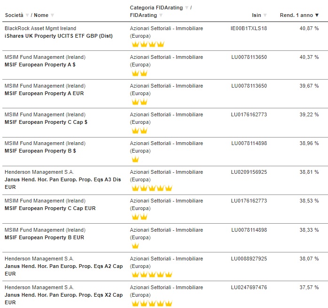
Task: Click the Società column header
Action: (14, 15)
